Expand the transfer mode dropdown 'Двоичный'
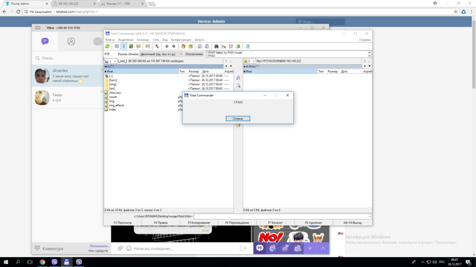Viewport: 476px width, 267px height. coord(161,54)
